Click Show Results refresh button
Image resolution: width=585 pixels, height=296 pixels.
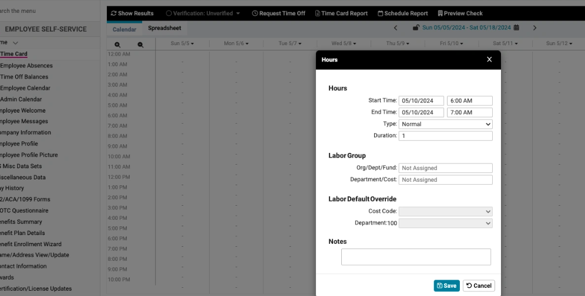tap(132, 13)
